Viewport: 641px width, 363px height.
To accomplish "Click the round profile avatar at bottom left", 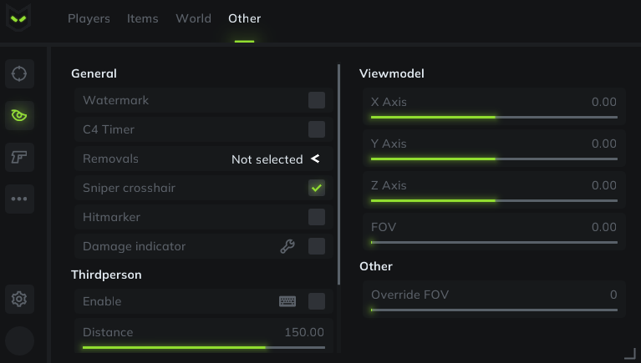I will pyautogui.click(x=20, y=340).
